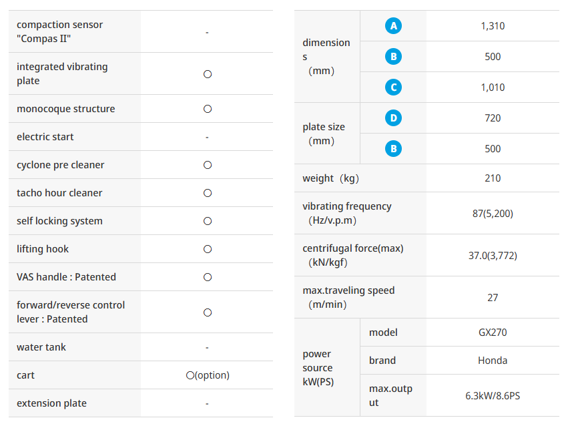
Task: Select the GX270 model value
Action: [493, 333]
